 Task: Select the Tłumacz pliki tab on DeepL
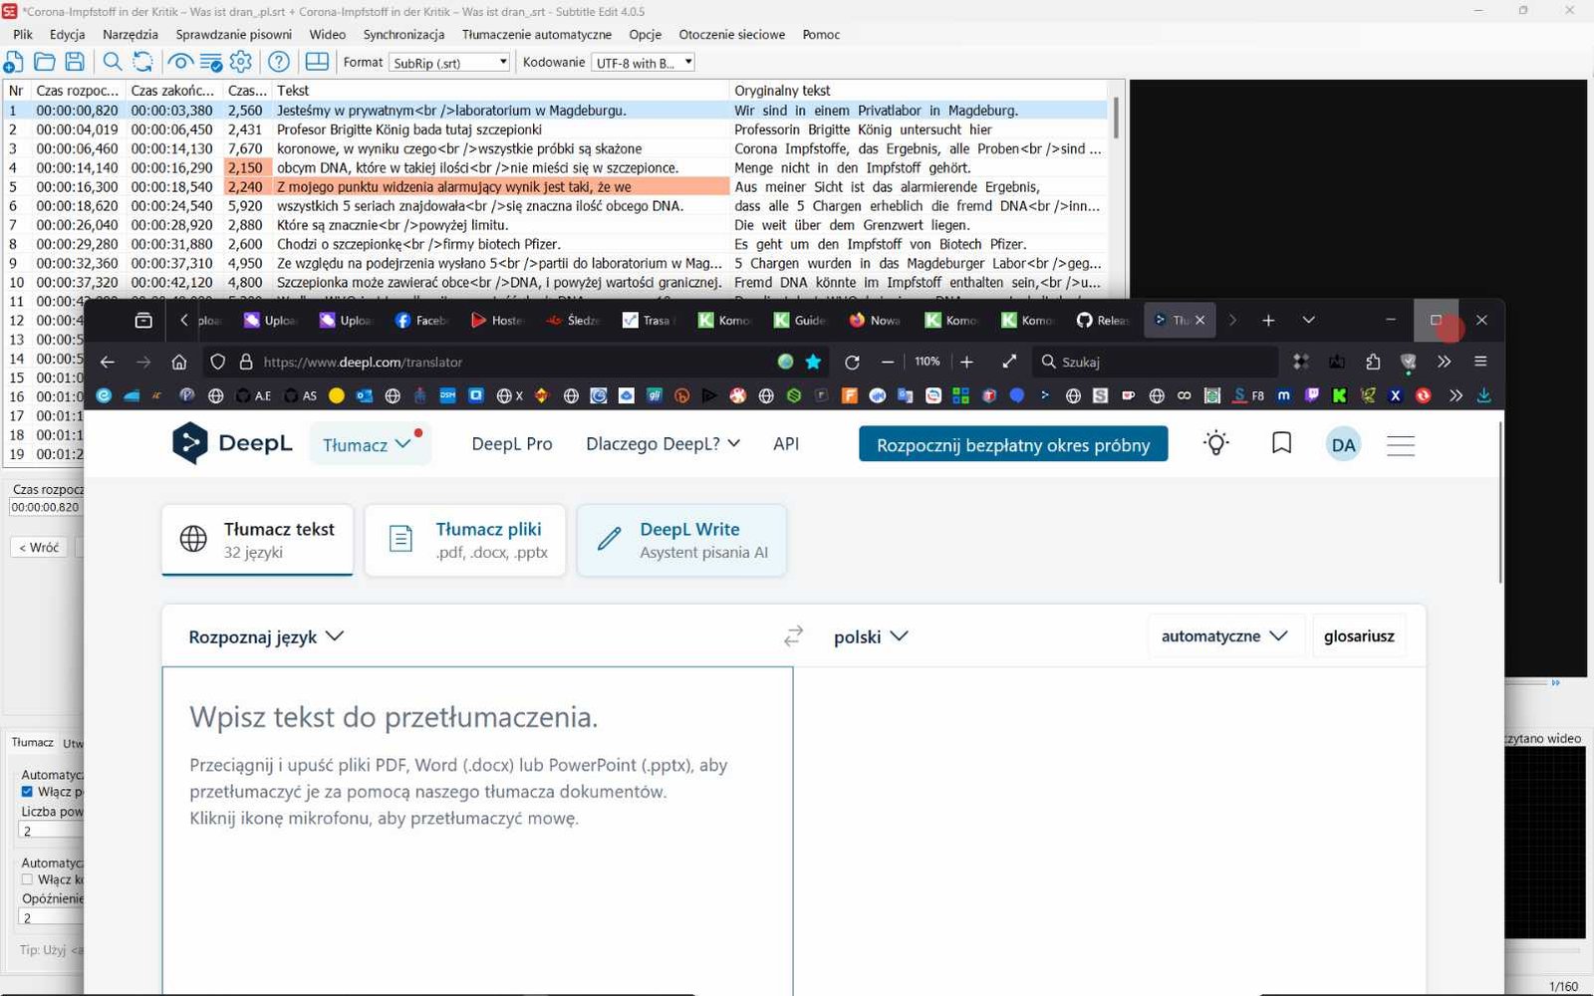[x=465, y=540]
